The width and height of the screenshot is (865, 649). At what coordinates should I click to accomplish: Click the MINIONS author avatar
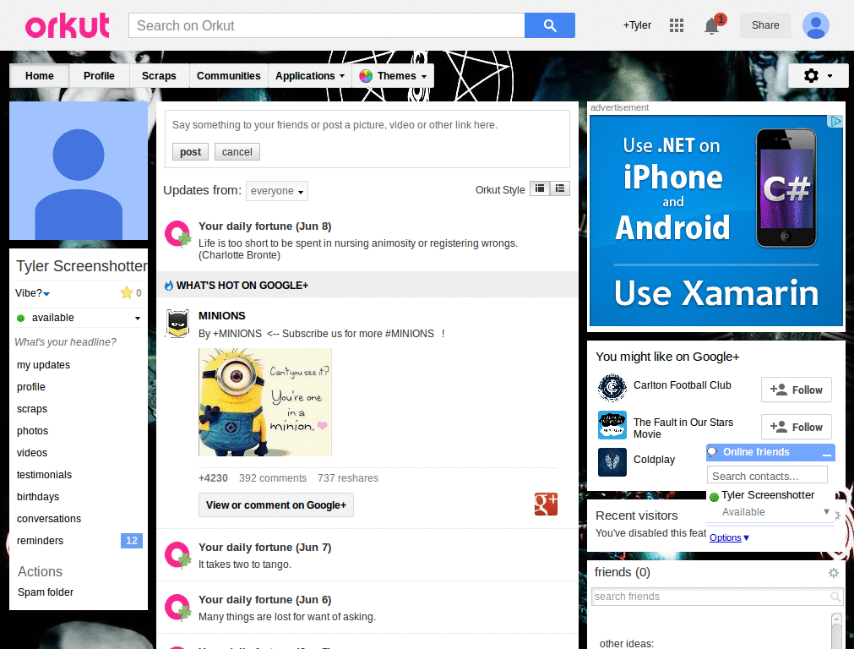(x=178, y=324)
